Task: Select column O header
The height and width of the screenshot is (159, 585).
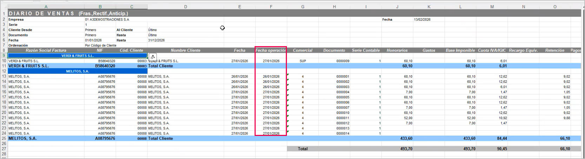Action: [x=555, y=7]
